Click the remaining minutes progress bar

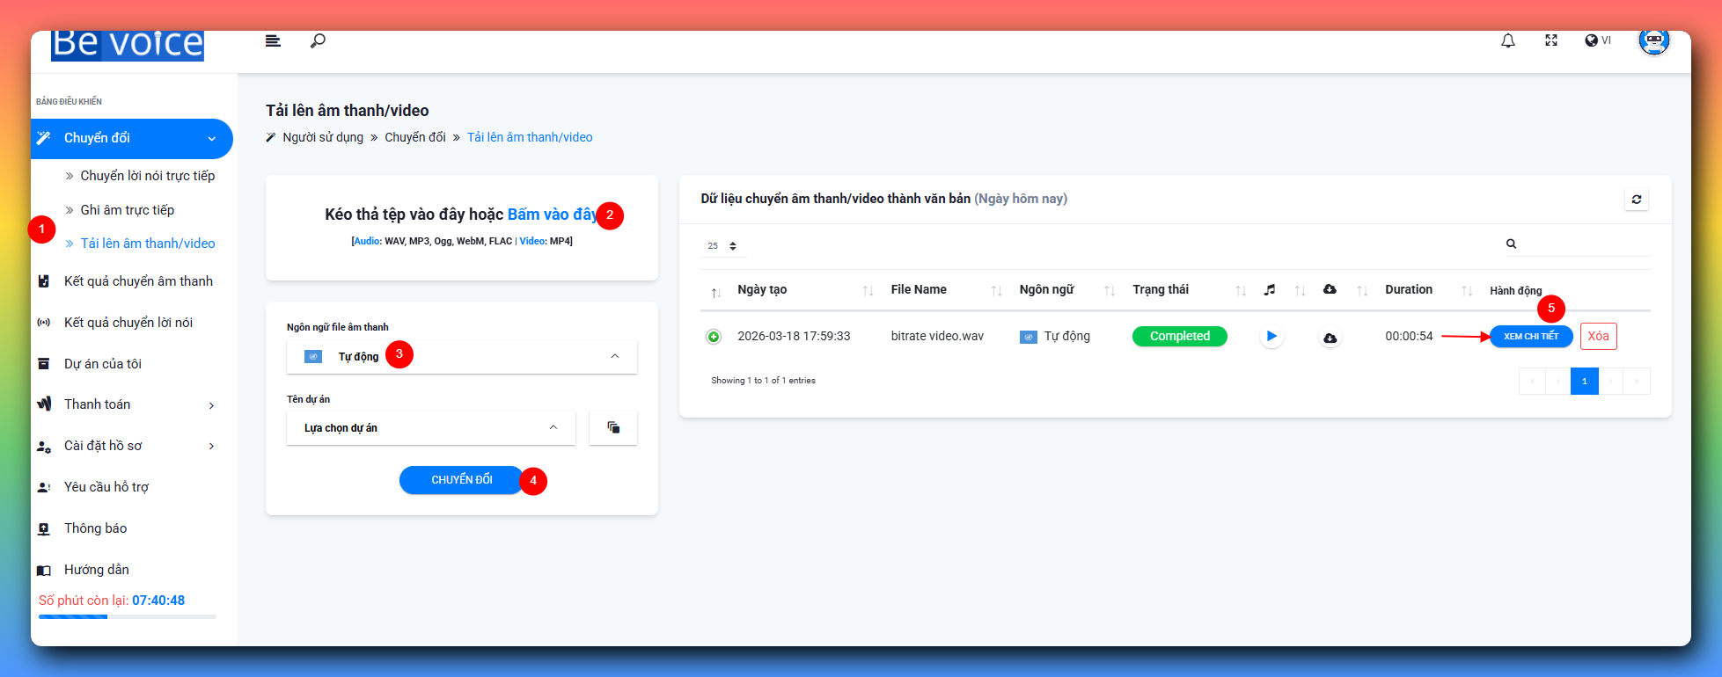tap(128, 617)
